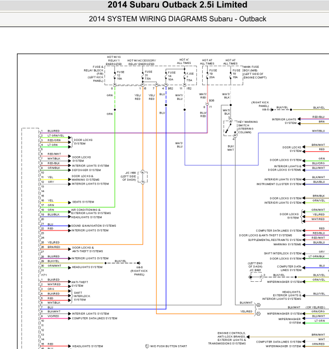Click the "MAIN FUSE BOX (M/B)" label
This screenshot has height=349, width=329.
(x=255, y=72)
